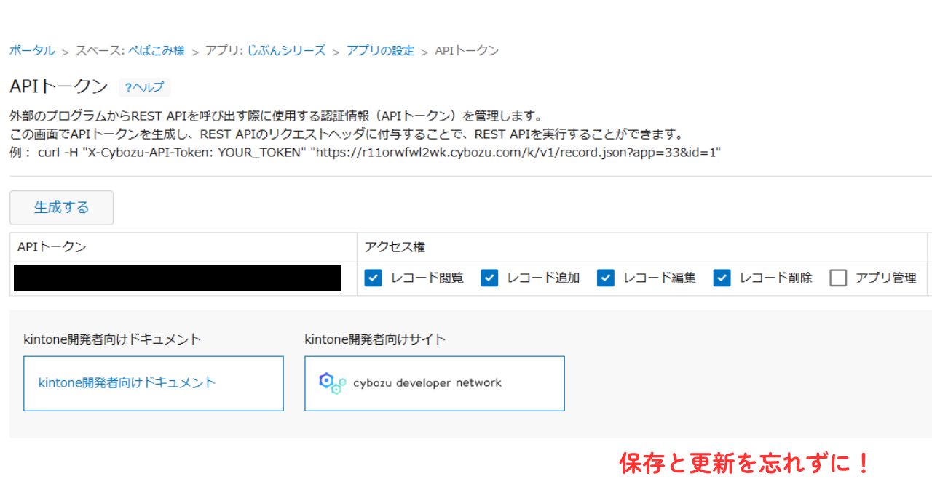The width and height of the screenshot is (932, 487).
Task: Toggle the レコード追加 checkbox
Action: [x=489, y=278]
